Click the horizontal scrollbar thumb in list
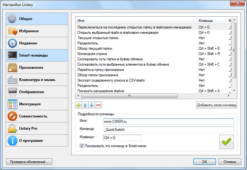The image size is (247, 170). click(x=130, y=96)
